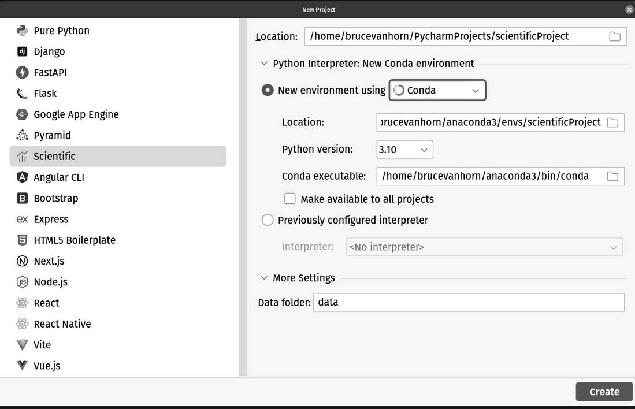Image resolution: width=635 pixels, height=409 pixels.
Task: Choose Bootstrap project type
Action: click(x=118, y=198)
